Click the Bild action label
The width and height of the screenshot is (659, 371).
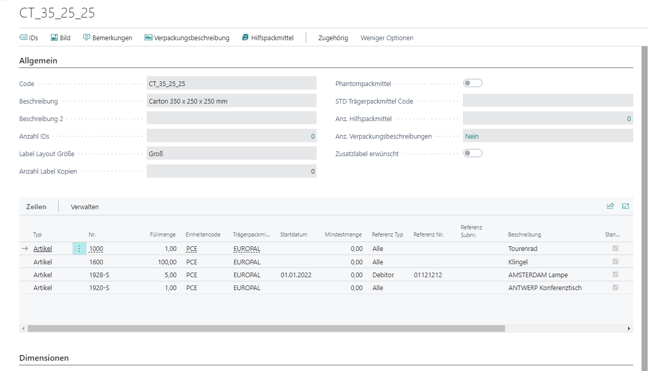click(65, 38)
